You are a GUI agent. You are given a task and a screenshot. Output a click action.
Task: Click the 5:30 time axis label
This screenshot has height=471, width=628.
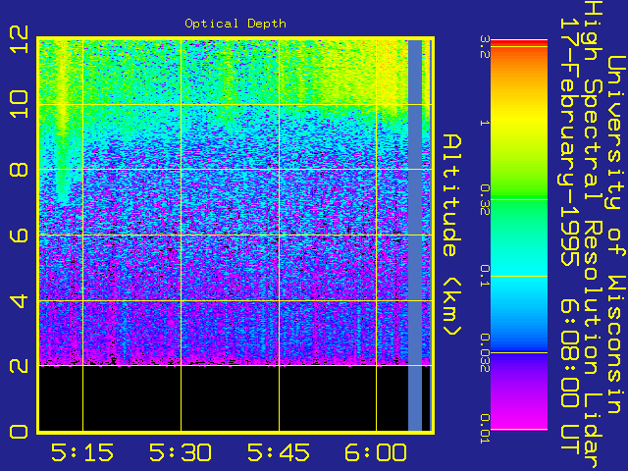click(x=181, y=452)
